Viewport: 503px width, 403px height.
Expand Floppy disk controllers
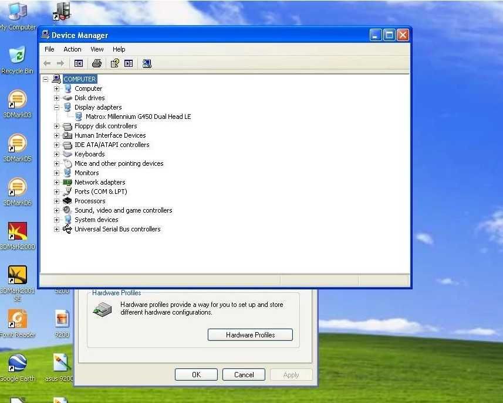tap(57, 126)
